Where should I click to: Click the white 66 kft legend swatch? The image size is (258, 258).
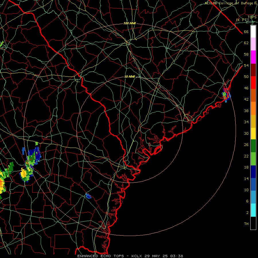pos(253,32)
